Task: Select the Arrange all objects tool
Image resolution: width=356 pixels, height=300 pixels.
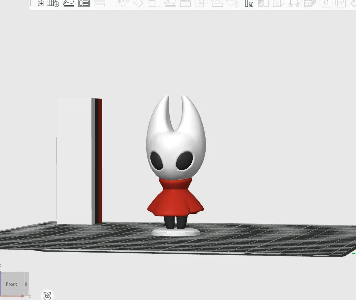Action: click(x=84, y=4)
